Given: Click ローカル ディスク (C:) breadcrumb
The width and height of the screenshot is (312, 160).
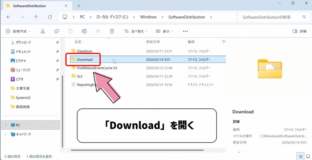Looking at the screenshot, I should tap(112, 17).
